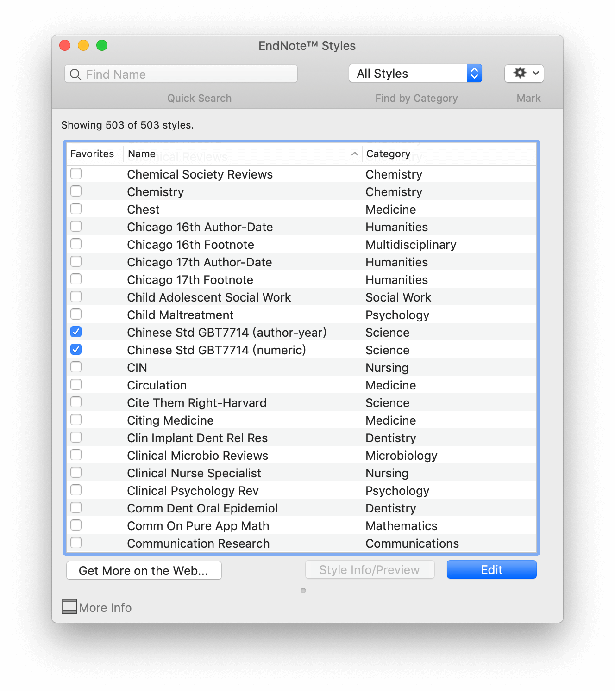Mark Chicago 17th Author-Date as favorite
The height and width of the screenshot is (691, 615).
pos(76,261)
